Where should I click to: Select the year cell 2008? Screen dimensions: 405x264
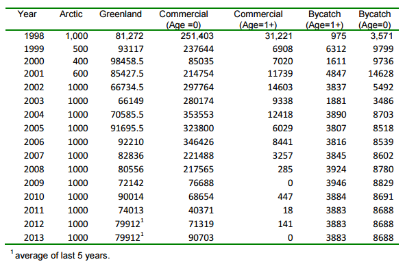tap(34, 170)
